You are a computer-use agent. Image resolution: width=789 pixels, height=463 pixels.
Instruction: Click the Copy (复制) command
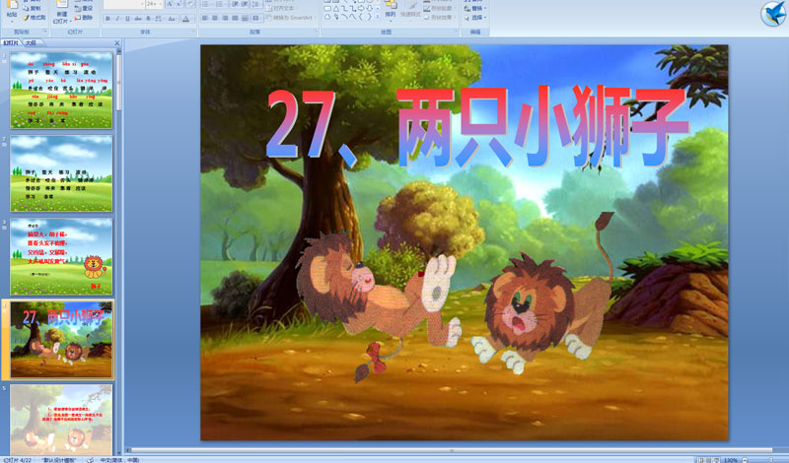coord(32,8)
